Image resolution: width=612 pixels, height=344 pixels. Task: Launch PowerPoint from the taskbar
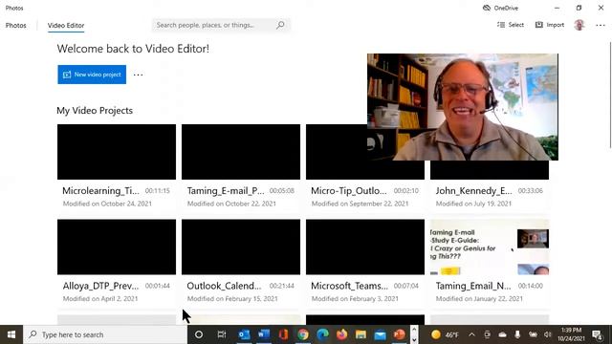pos(400,334)
